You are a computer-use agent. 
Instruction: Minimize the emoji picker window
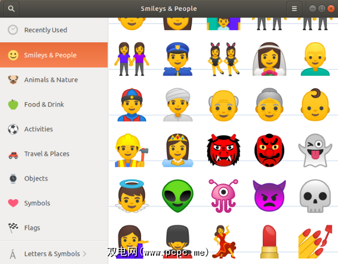pyautogui.click(x=313, y=9)
